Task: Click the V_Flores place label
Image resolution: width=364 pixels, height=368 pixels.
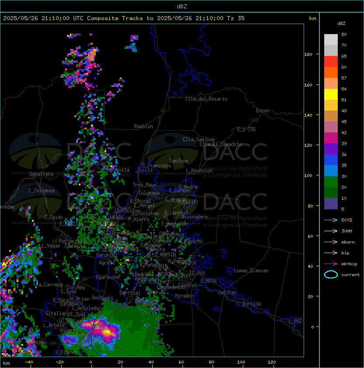Action: tap(66, 352)
